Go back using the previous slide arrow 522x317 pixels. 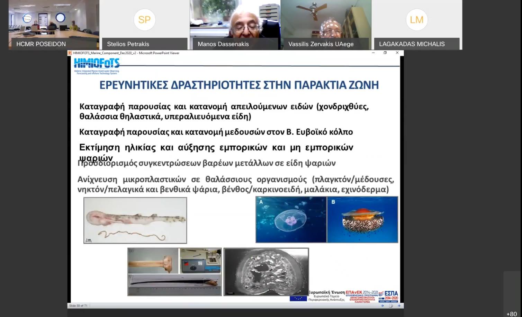point(382,306)
